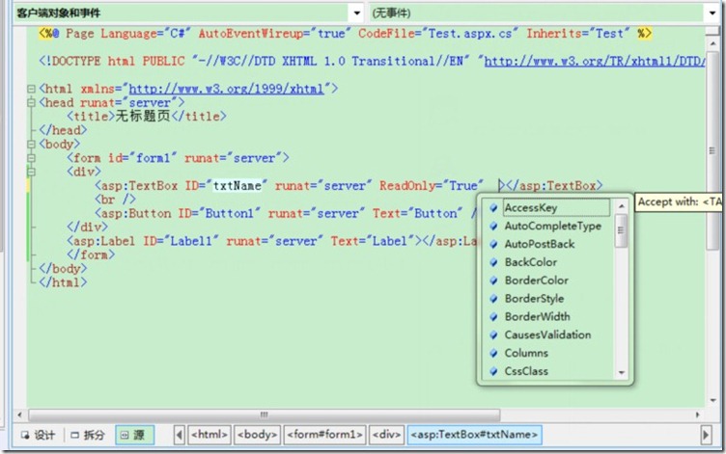Click the Label1 ID value in code
Screen dimensions: 726x454
(191, 241)
